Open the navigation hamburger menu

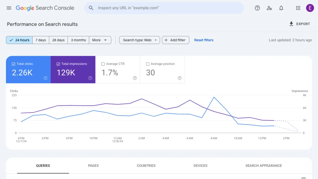[9, 8]
